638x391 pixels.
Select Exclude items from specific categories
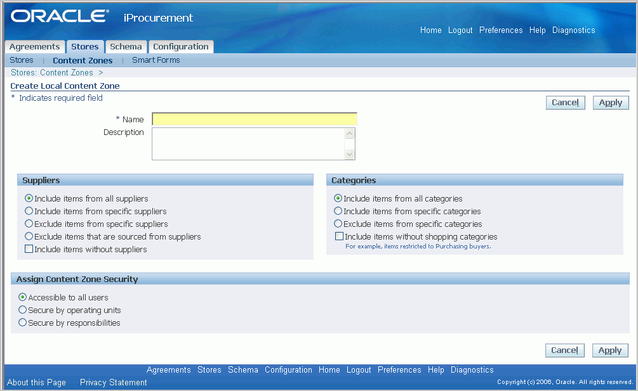point(338,223)
